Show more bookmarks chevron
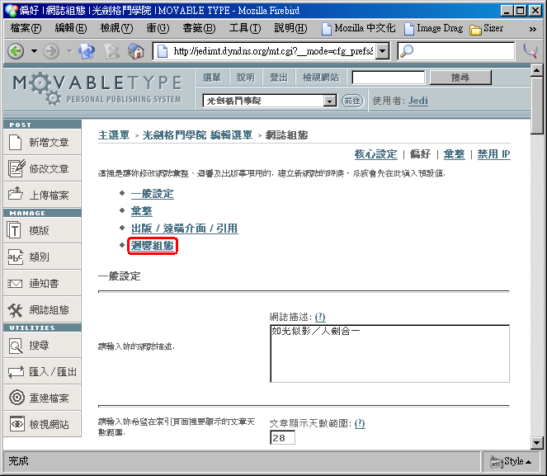This screenshot has width=547, height=476. pyautogui.click(x=532, y=29)
